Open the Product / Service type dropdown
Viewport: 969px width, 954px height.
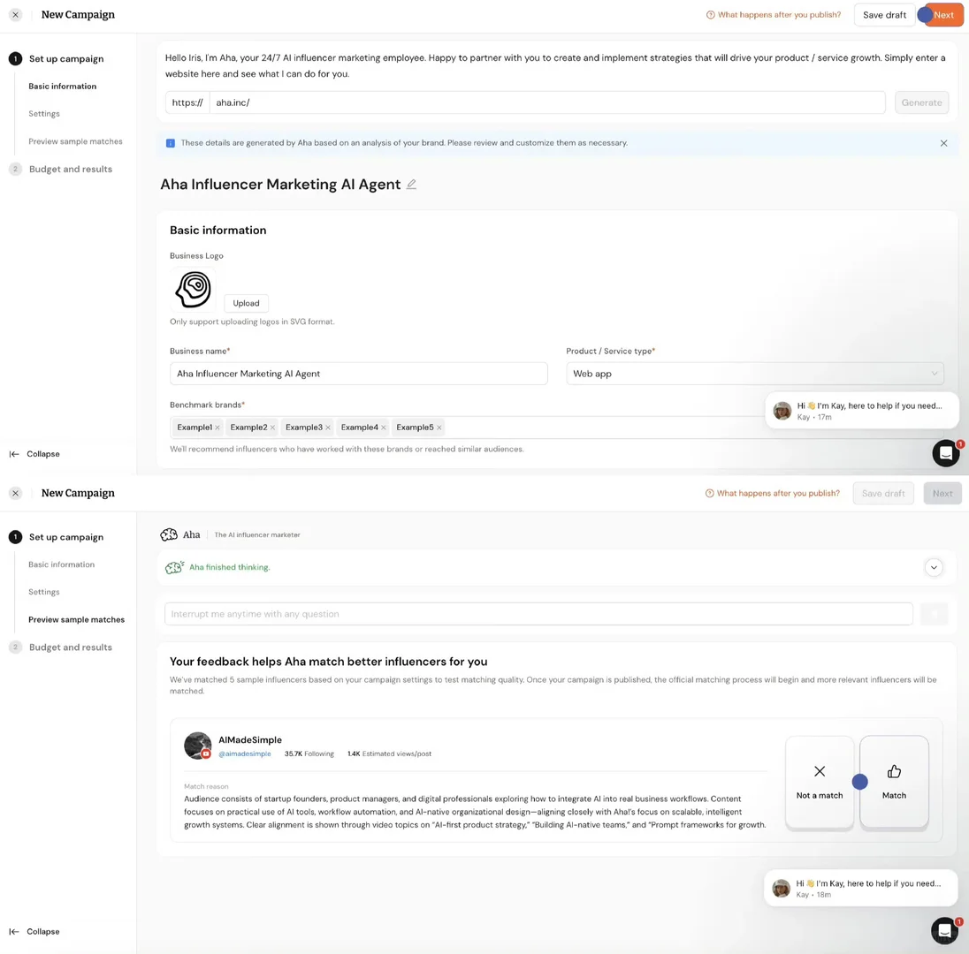pos(754,374)
